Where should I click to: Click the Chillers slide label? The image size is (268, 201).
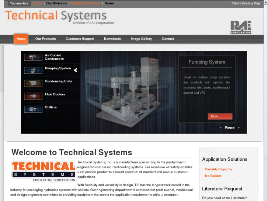51,107
